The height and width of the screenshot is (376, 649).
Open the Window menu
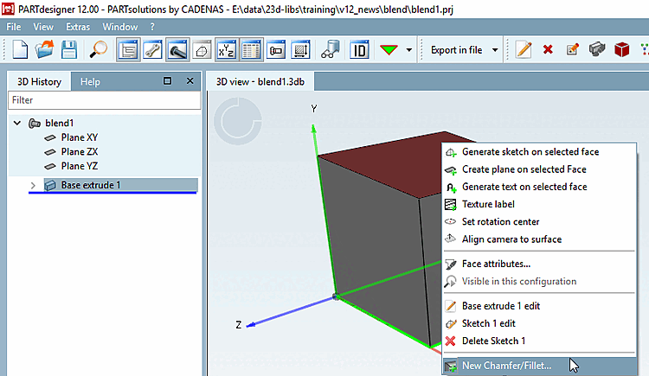pyautogui.click(x=120, y=27)
